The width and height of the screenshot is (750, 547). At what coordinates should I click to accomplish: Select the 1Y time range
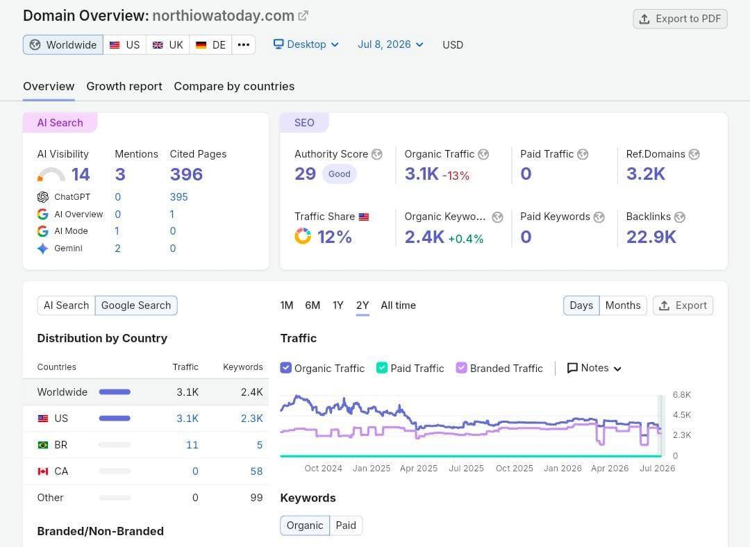click(x=338, y=305)
